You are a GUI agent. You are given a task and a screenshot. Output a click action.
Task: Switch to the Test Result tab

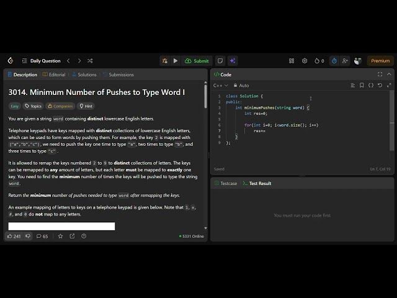coord(257,183)
